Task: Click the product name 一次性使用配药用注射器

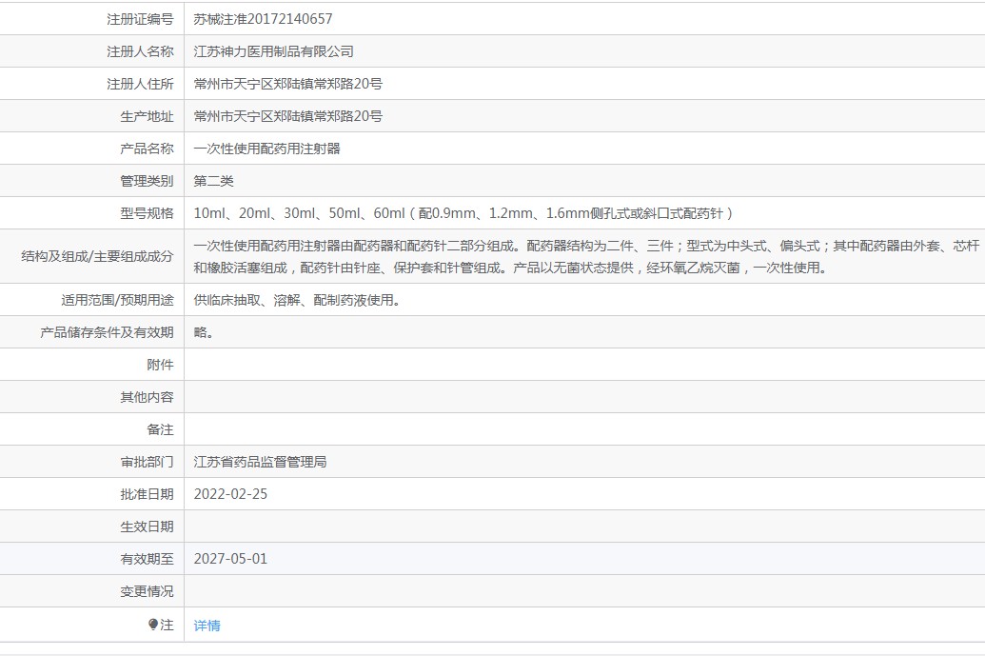Action: (266, 149)
